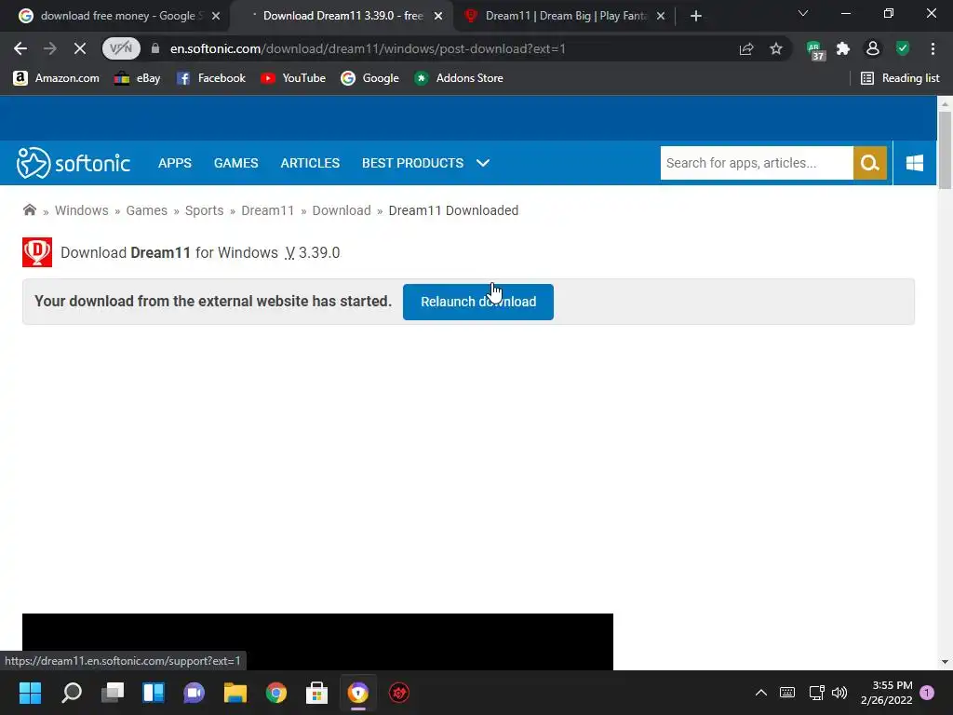
Task: Open the Games breadcrumb link
Action: point(146,210)
